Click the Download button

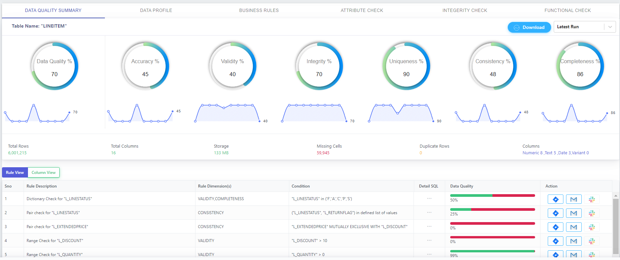click(x=529, y=27)
